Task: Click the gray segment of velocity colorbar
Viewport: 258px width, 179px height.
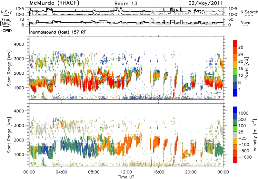Action: pos(235,135)
